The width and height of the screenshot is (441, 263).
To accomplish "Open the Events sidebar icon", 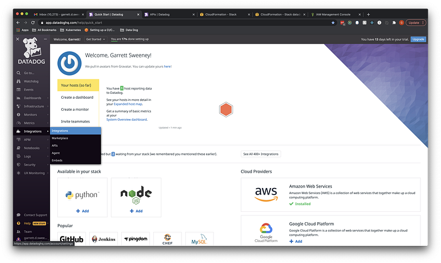I will pos(18,89).
